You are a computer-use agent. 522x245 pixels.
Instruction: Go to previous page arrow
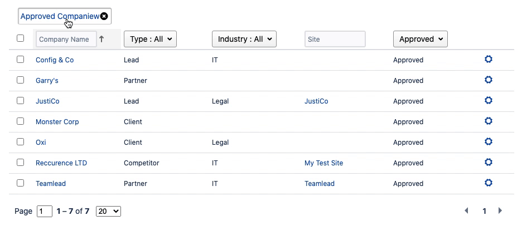[467, 211]
